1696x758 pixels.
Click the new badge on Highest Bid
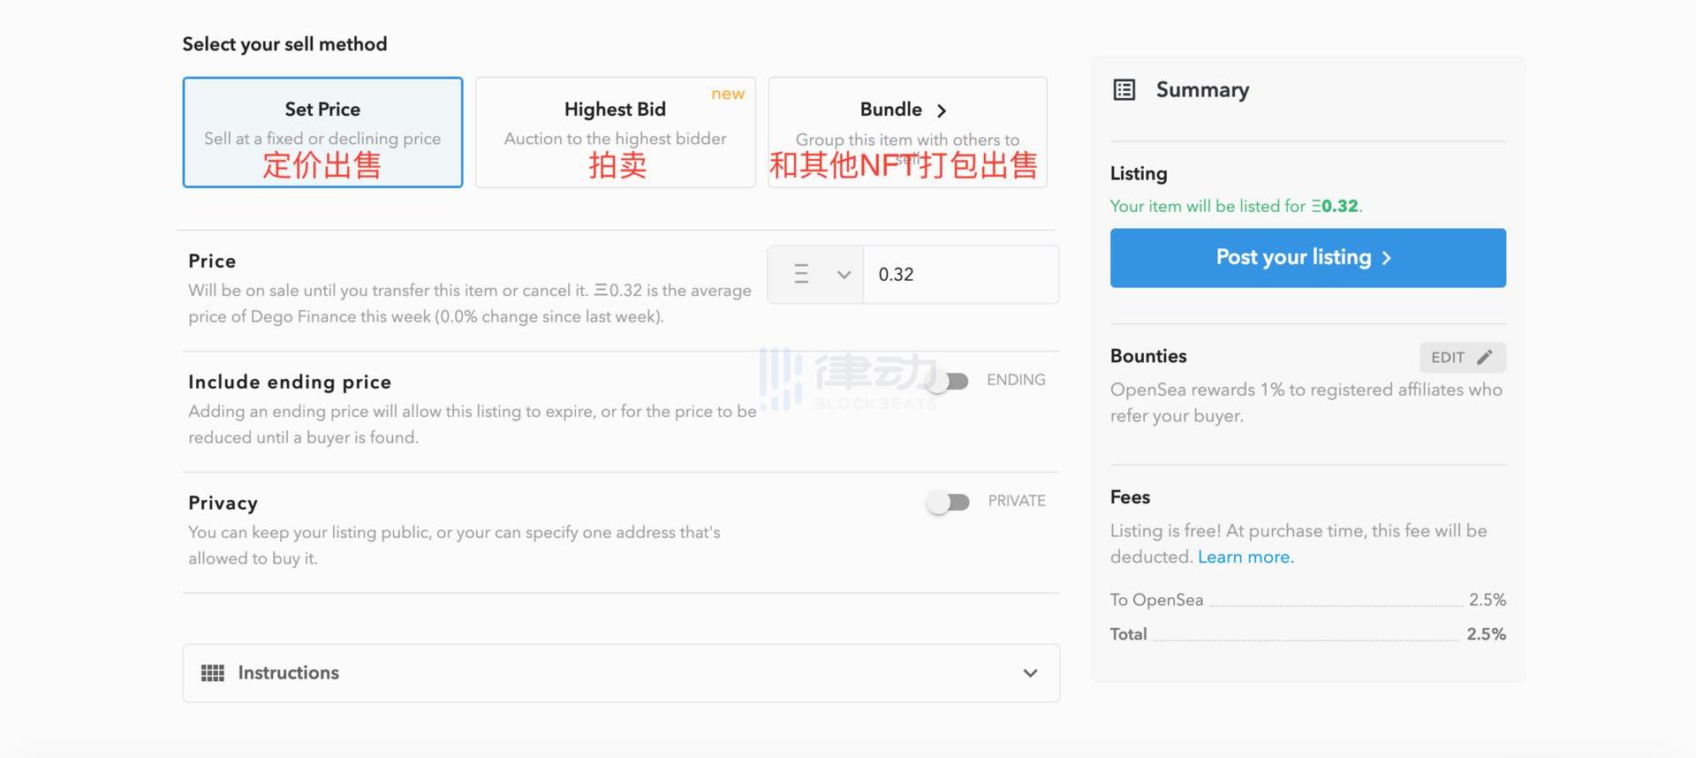(728, 94)
